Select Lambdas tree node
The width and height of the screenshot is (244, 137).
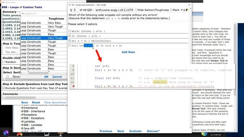coord(29,121)
